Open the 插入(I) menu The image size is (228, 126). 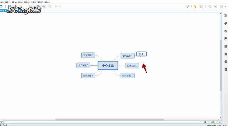20,2
